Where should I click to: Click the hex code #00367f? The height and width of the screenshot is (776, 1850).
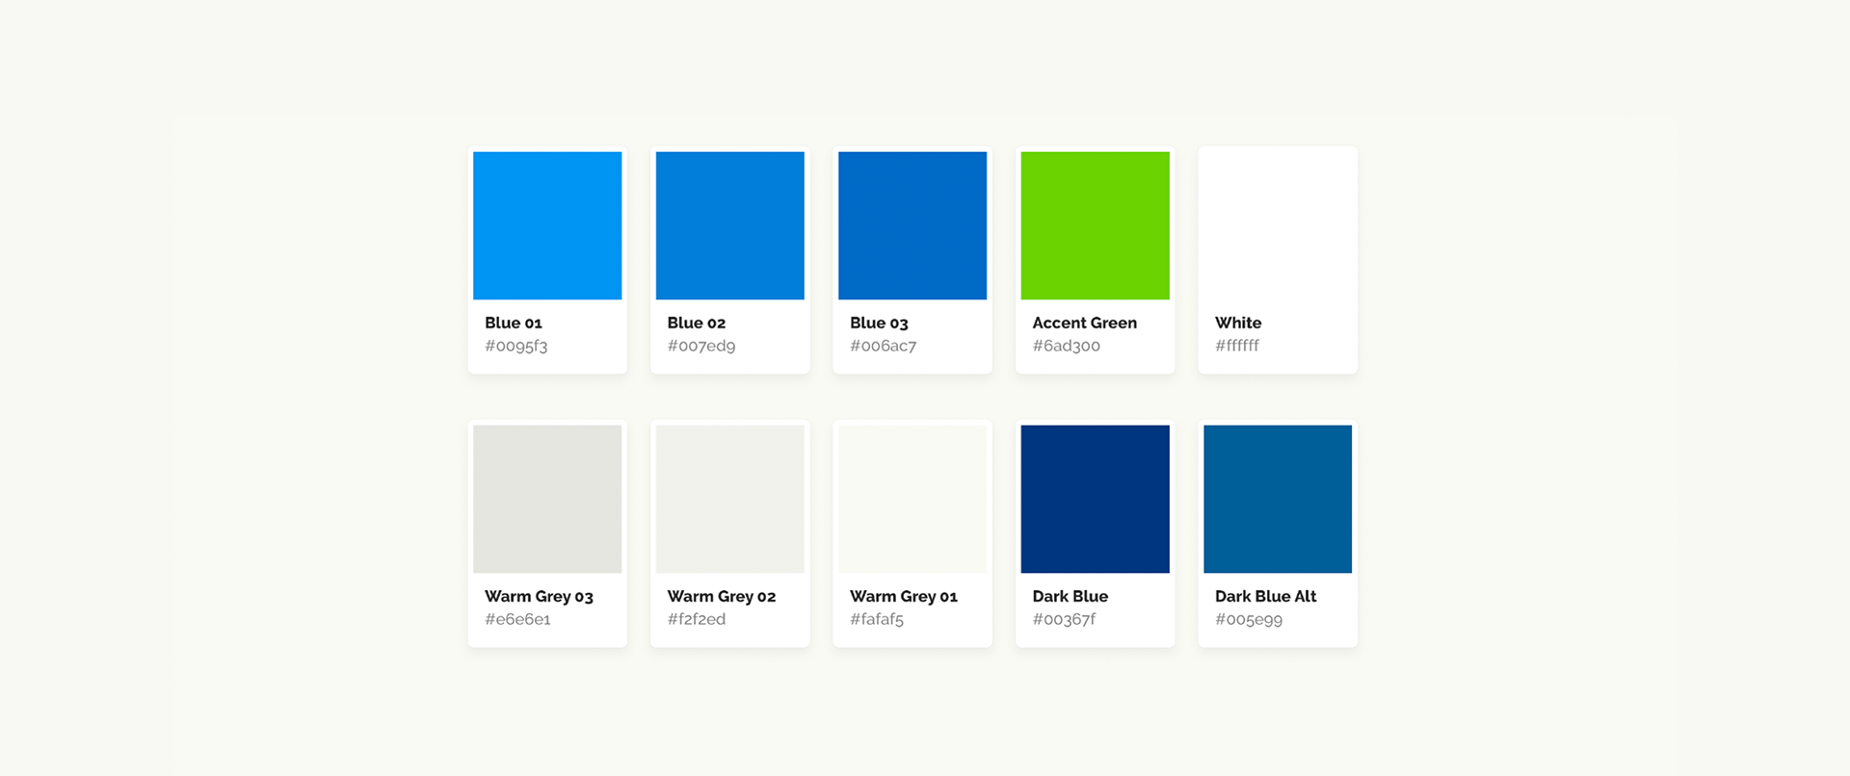click(1064, 619)
